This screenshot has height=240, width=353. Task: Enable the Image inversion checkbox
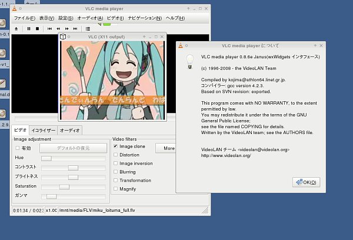(115, 163)
